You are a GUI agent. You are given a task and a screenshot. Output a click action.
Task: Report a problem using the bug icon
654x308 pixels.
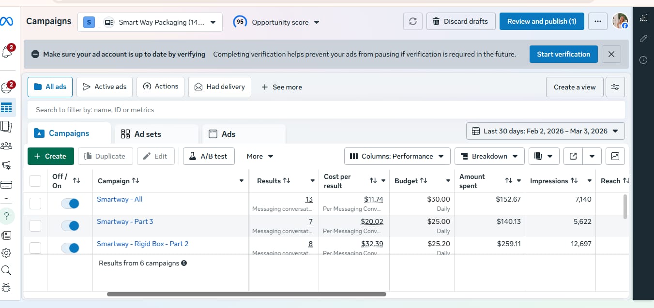coord(7,288)
